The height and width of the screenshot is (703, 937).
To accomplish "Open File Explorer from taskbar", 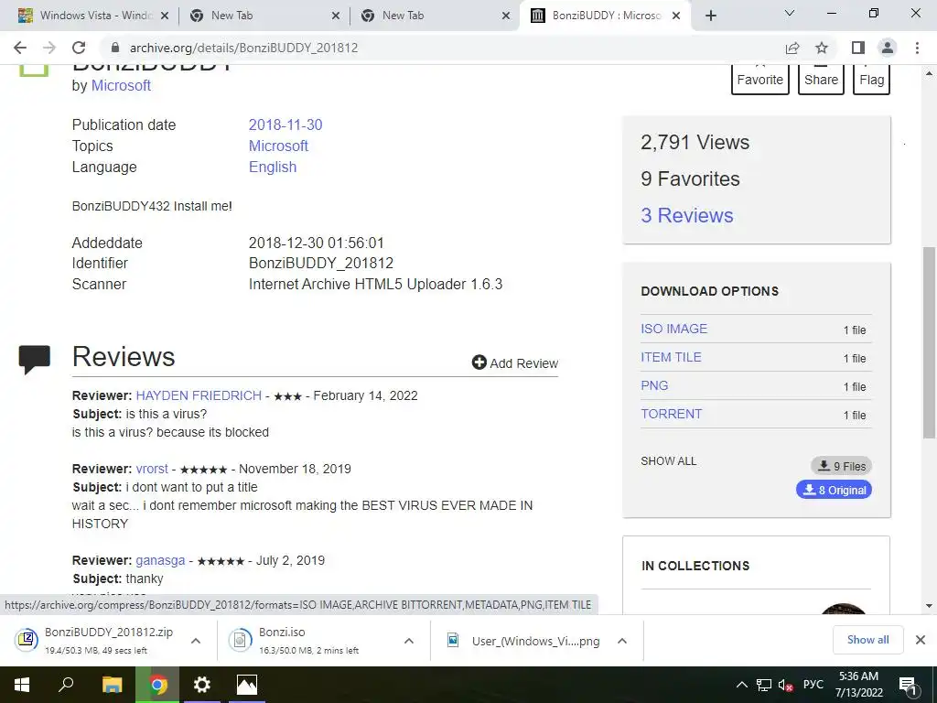I will pos(112,685).
